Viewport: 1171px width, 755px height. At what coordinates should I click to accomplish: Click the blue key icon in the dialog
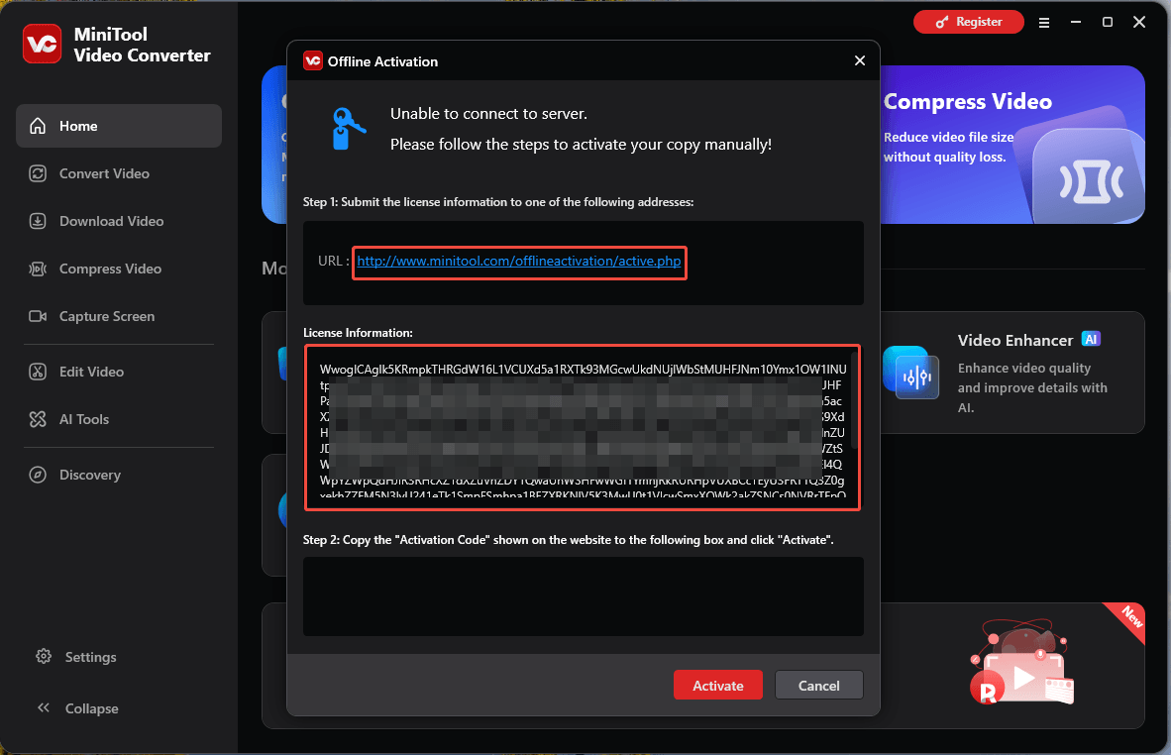(x=348, y=129)
